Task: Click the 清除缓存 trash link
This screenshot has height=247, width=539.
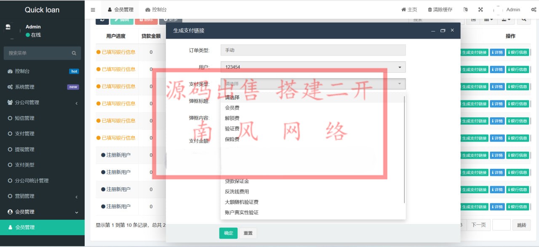Action: click(440, 10)
